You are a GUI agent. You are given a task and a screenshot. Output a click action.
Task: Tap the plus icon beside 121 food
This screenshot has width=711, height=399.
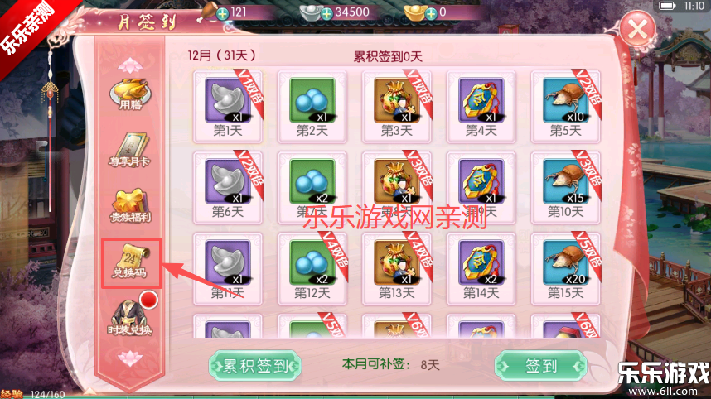223,14
